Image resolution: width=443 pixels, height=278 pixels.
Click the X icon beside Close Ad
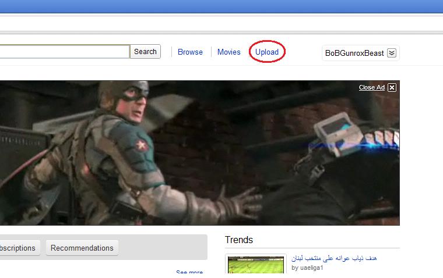tap(392, 87)
